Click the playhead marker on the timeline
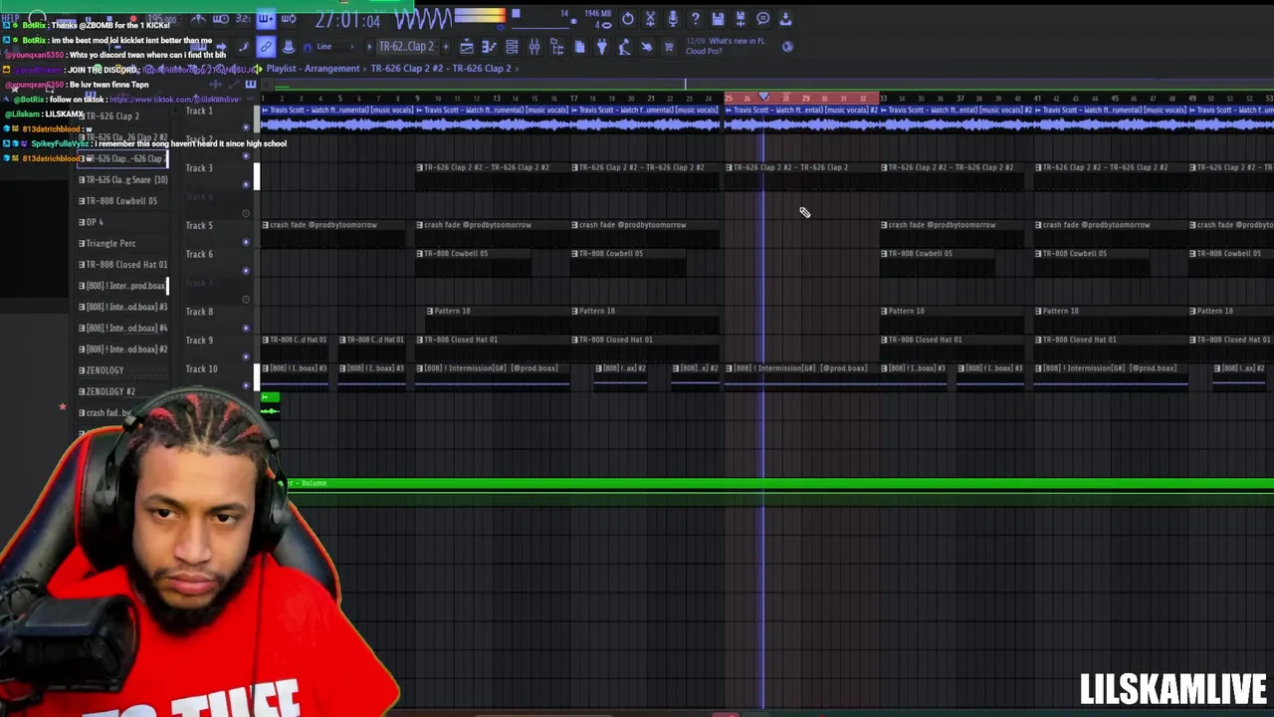 pyautogui.click(x=763, y=98)
